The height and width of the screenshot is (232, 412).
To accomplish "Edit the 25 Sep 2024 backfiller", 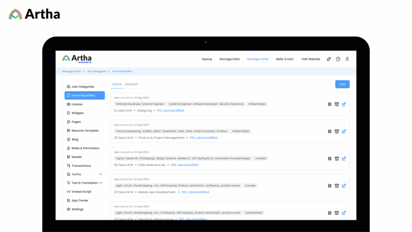I will [344, 158].
